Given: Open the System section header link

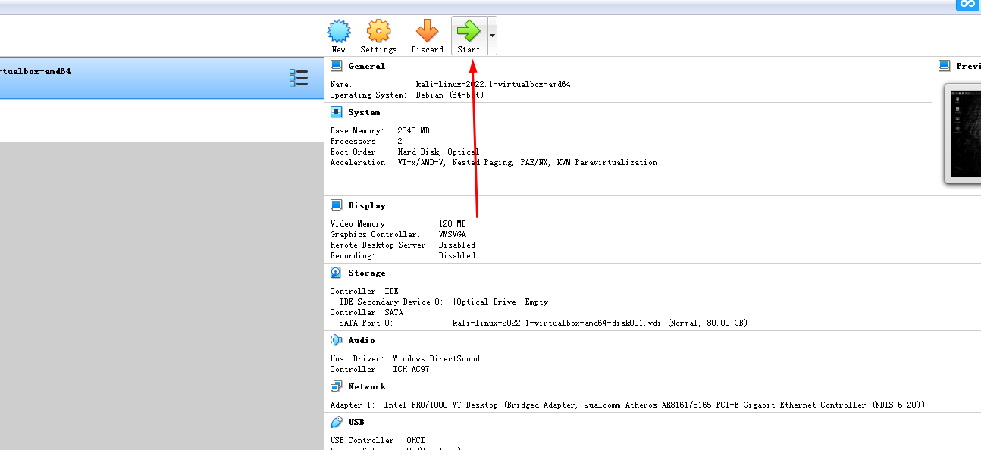Looking at the screenshot, I should (364, 113).
